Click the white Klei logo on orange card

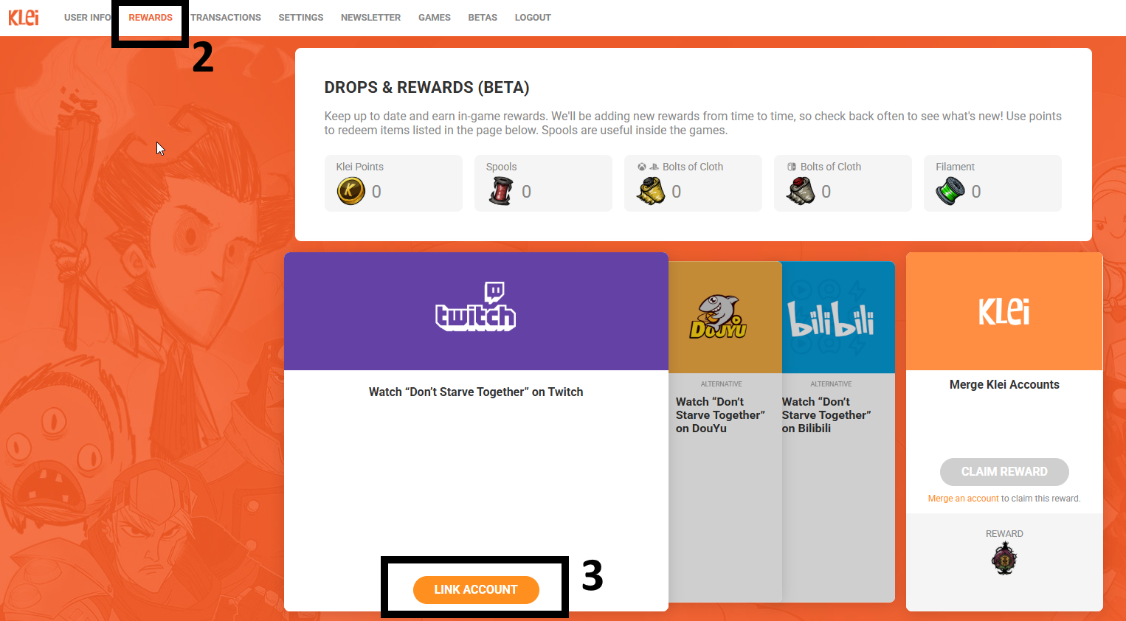click(1004, 311)
